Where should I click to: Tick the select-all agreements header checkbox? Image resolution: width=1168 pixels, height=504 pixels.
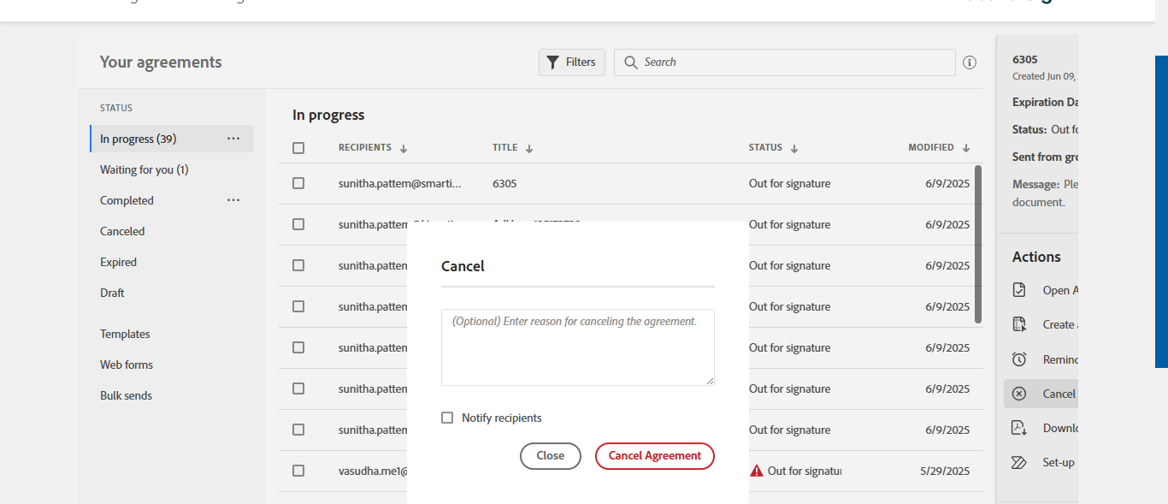coord(298,148)
